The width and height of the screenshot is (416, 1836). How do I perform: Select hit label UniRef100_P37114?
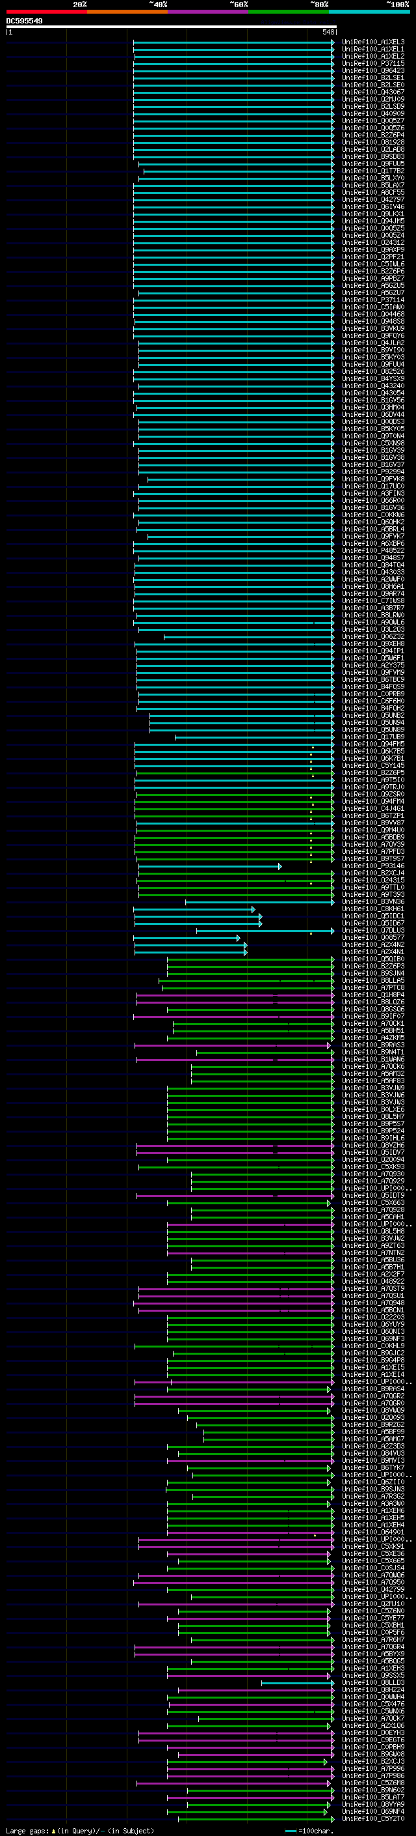(x=373, y=300)
